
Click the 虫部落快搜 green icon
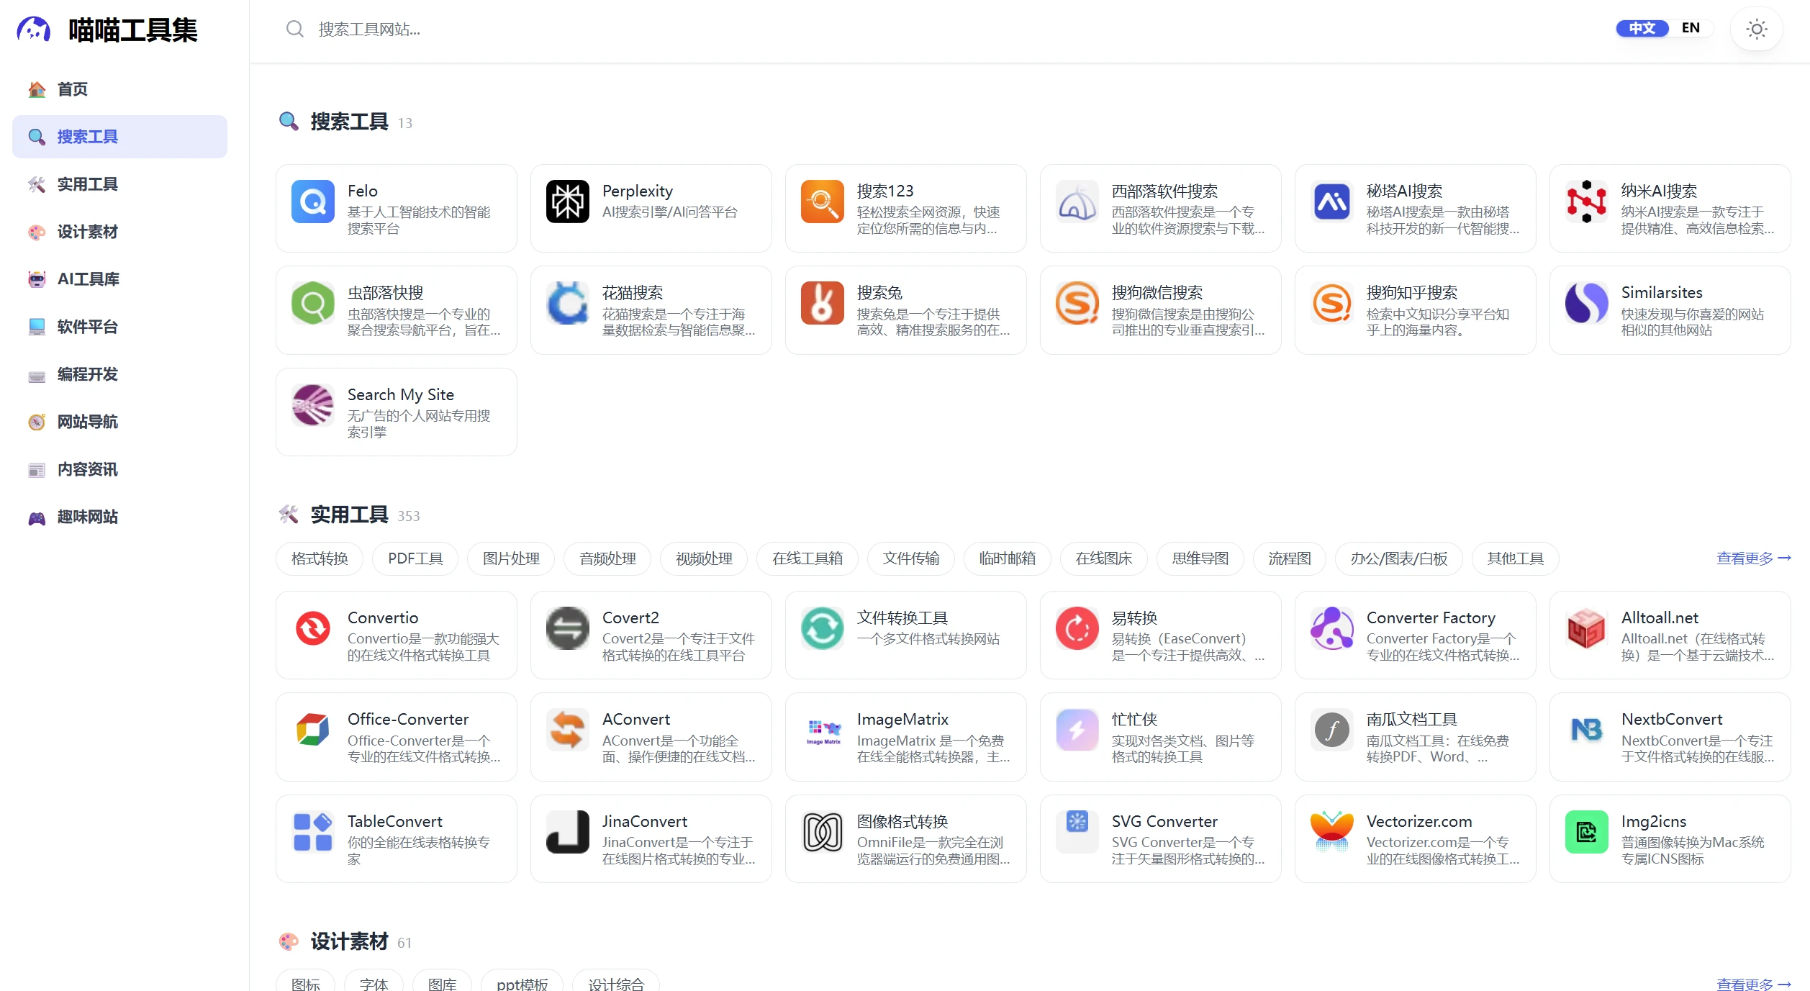312,303
